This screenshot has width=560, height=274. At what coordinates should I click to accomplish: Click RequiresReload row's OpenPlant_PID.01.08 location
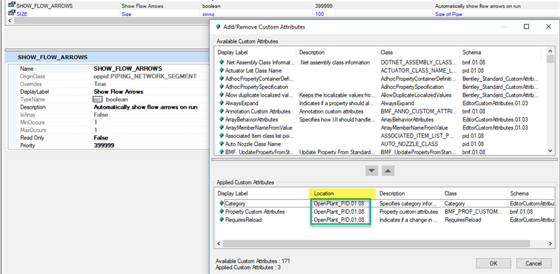pos(339,220)
